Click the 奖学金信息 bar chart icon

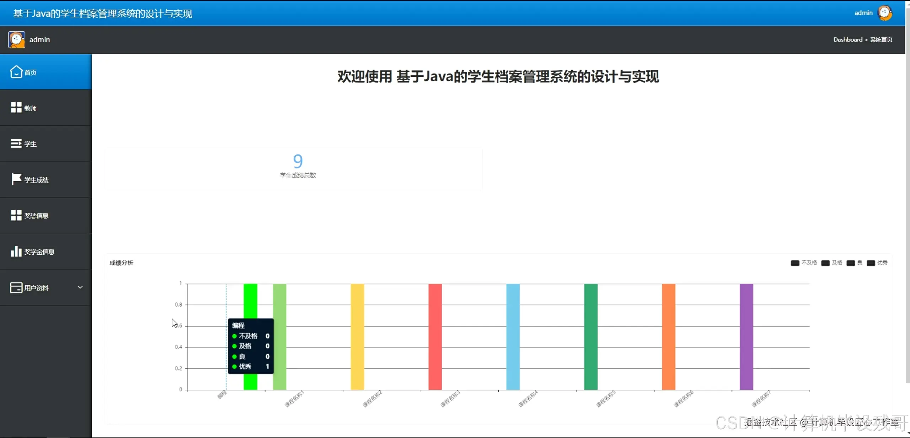[x=16, y=252]
